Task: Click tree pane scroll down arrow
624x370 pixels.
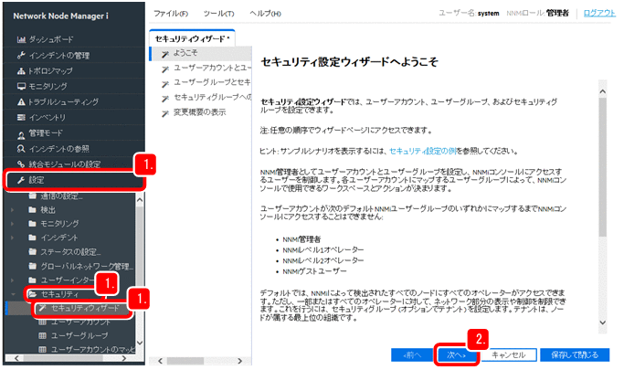Action: tap(140, 343)
